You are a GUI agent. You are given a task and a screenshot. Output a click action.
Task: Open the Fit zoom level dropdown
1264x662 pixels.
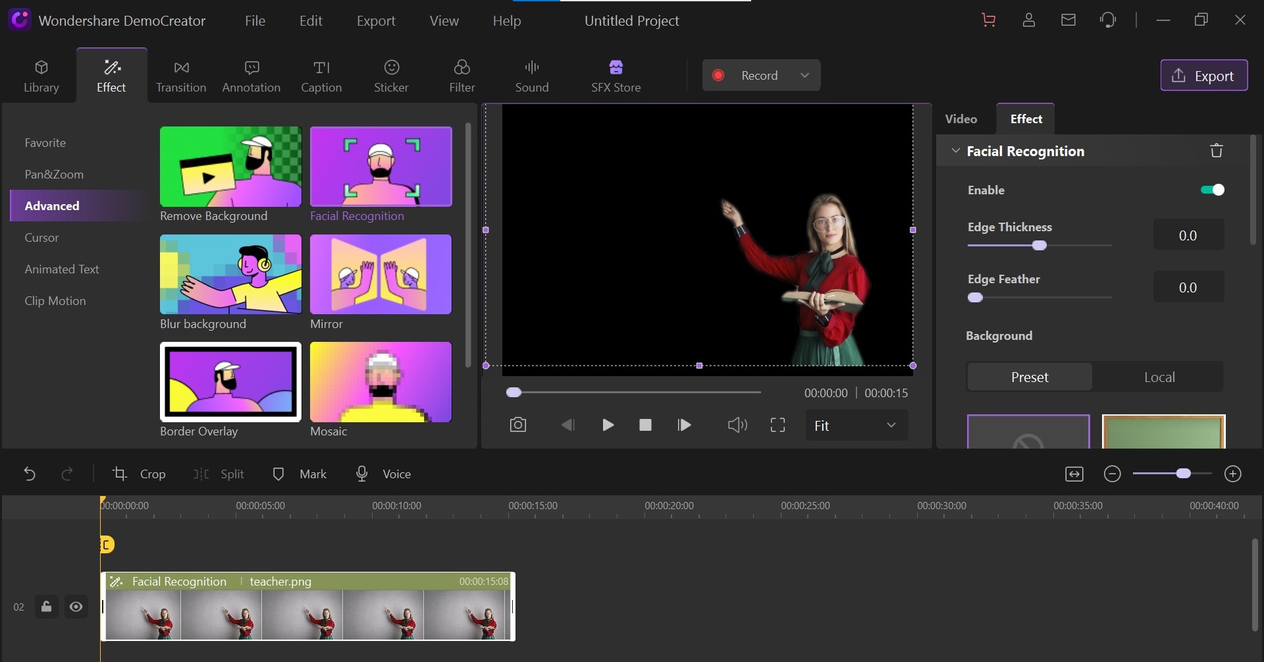[856, 426]
